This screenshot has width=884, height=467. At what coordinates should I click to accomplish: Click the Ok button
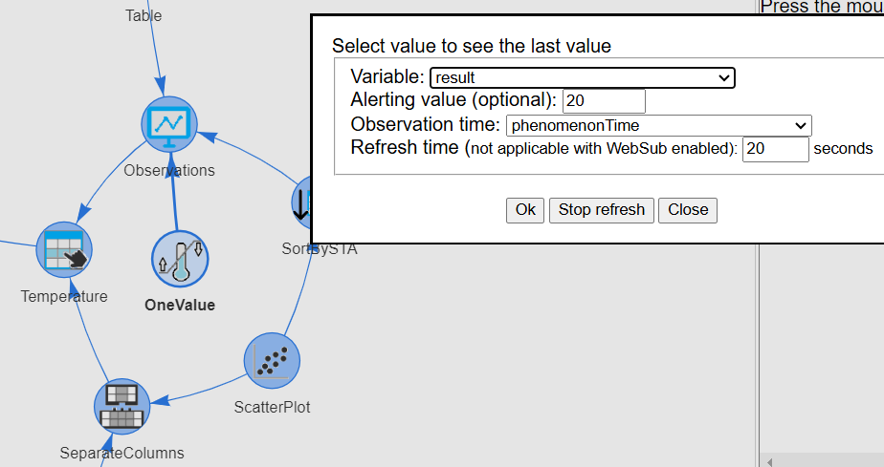(x=525, y=210)
